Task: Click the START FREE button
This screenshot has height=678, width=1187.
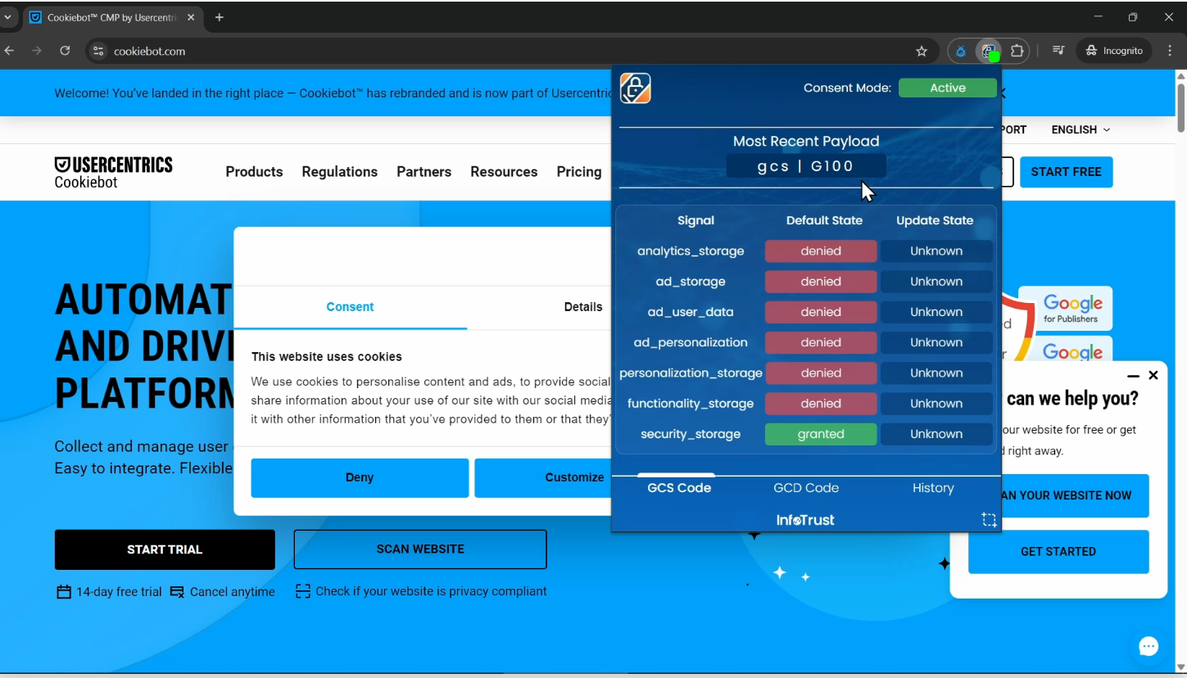Action: pos(1066,172)
